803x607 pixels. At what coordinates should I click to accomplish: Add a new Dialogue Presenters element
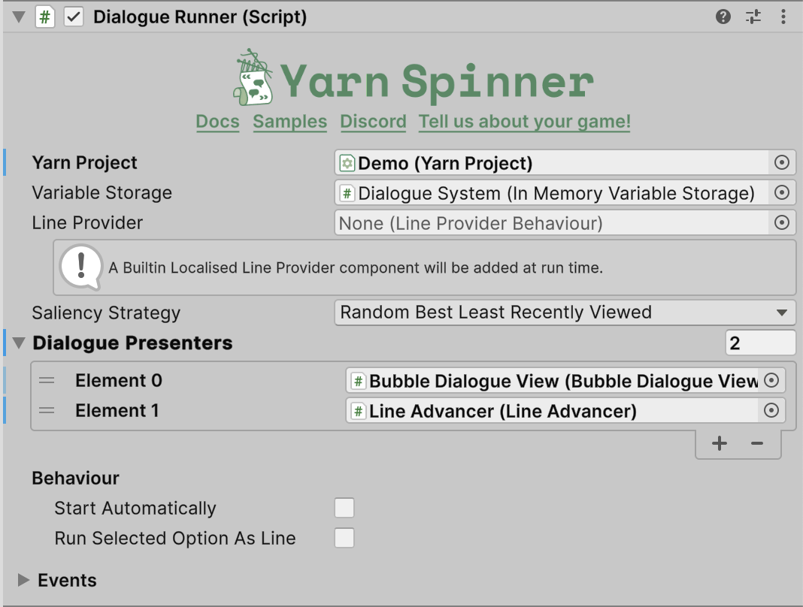point(720,444)
